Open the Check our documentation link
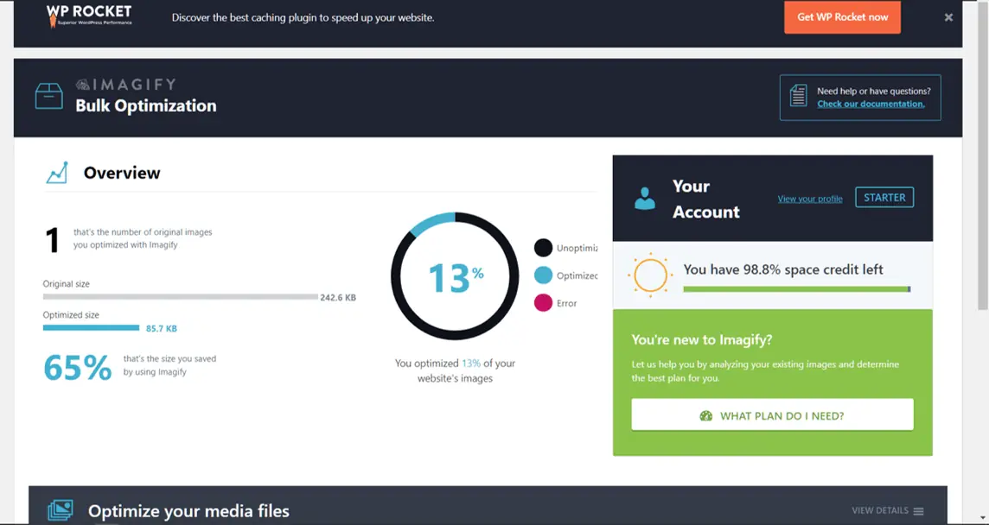This screenshot has width=989, height=525. (x=871, y=104)
